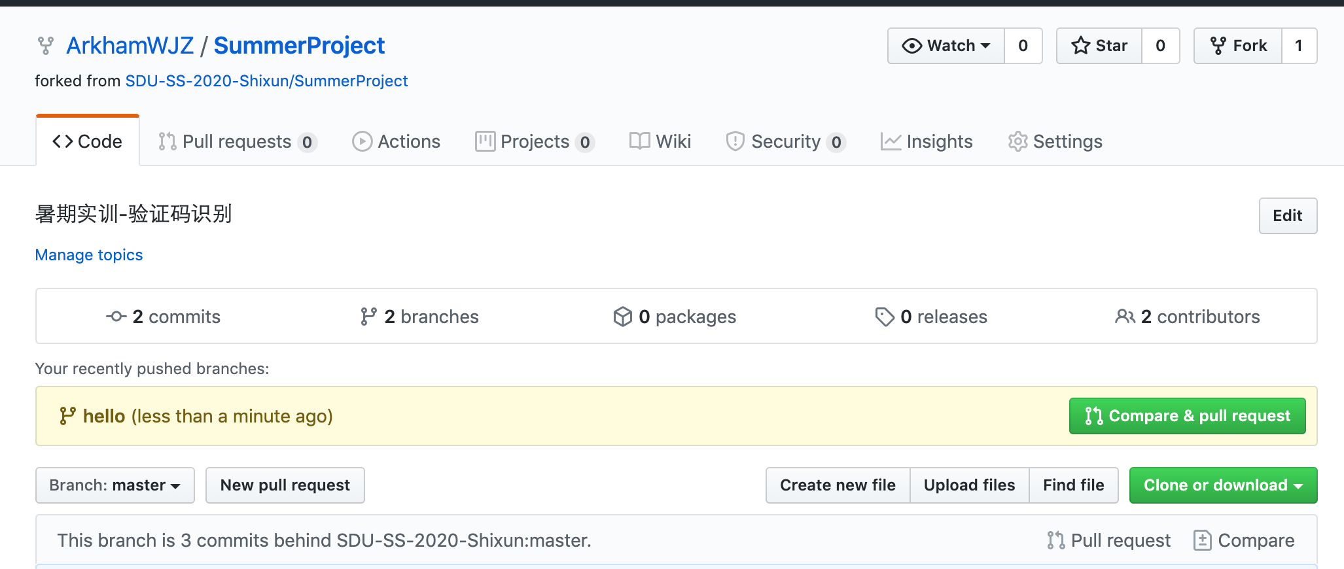View the 0 releases page
This screenshot has height=569, width=1344.
[931, 317]
